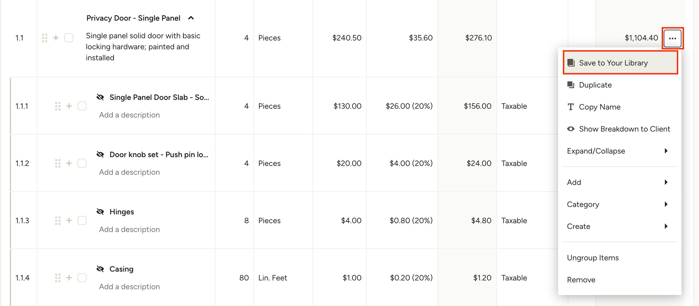Click the crossed-eye icon next to Casing
699x306 pixels.
point(100,269)
